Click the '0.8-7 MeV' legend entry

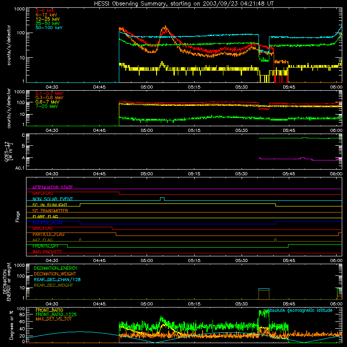pyautogui.click(x=47, y=102)
